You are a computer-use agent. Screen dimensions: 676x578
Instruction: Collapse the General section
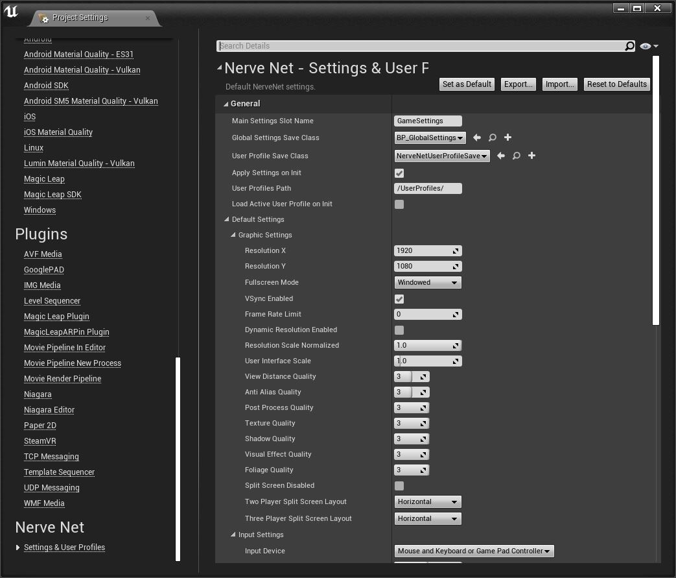pyautogui.click(x=226, y=104)
